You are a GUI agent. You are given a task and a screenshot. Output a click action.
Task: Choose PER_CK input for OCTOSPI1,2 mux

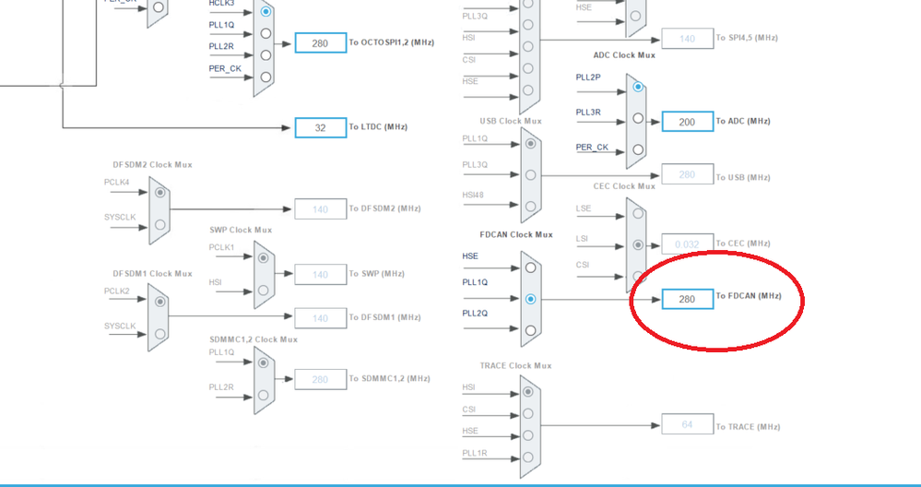click(266, 77)
